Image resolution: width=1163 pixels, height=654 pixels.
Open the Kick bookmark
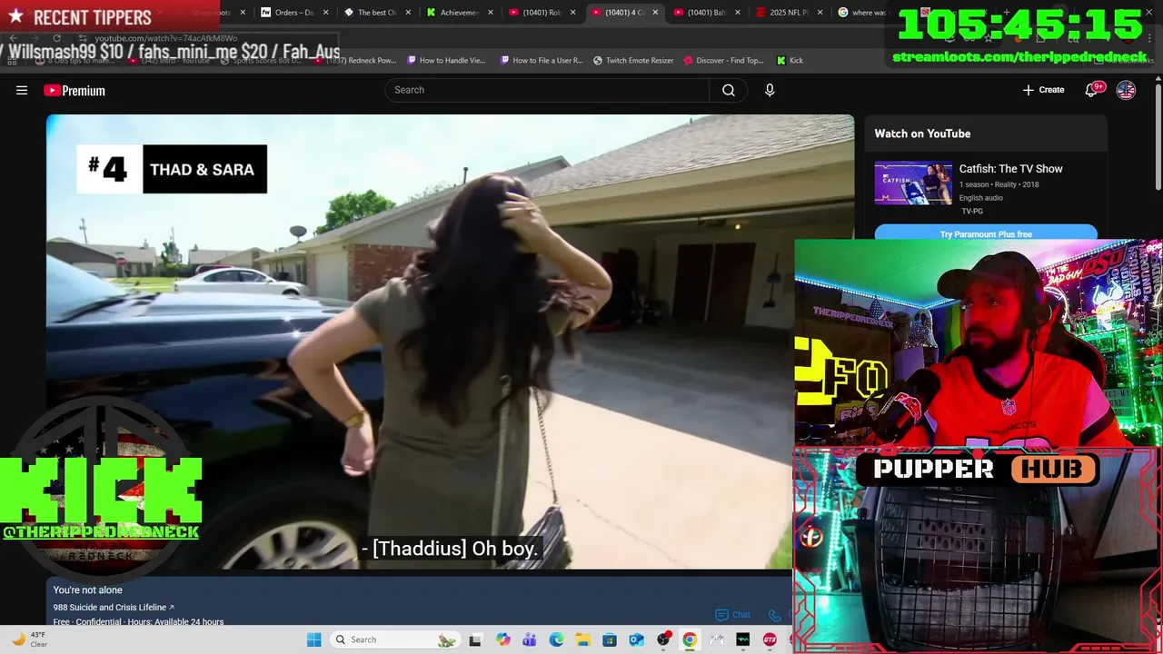pos(790,60)
